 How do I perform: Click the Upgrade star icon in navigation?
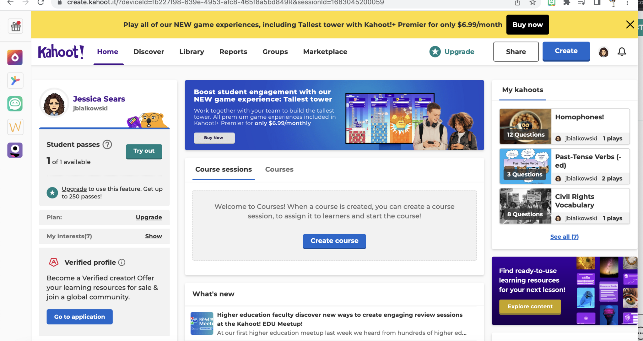click(435, 51)
